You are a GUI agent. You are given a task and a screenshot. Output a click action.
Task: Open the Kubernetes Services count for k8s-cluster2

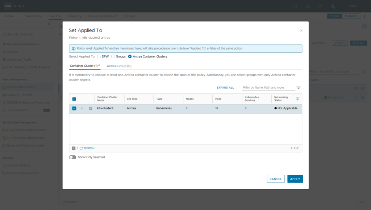(x=246, y=108)
